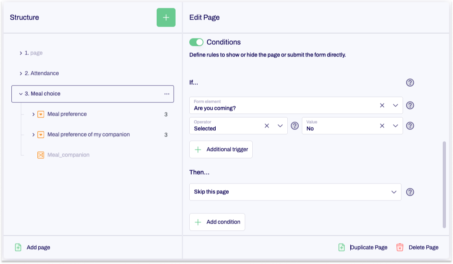Click the red Delete Page trash icon
The image size is (453, 264).
point(400,247)
